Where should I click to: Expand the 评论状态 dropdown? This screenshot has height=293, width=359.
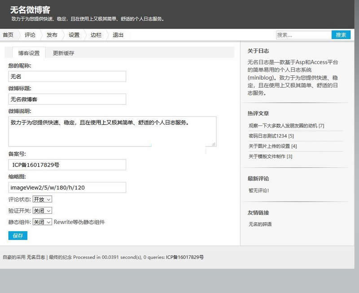point(42,199)
